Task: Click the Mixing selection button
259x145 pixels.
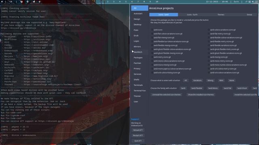Action: tap(210, 81)
